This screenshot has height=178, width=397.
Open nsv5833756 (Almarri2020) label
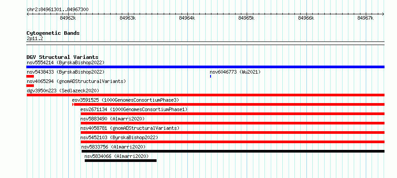coord(113,147)
